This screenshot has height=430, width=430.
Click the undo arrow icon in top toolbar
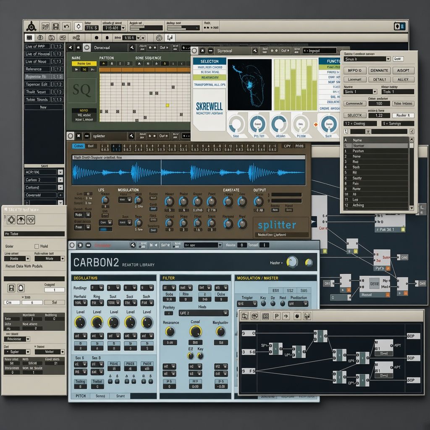click(66, 26)
